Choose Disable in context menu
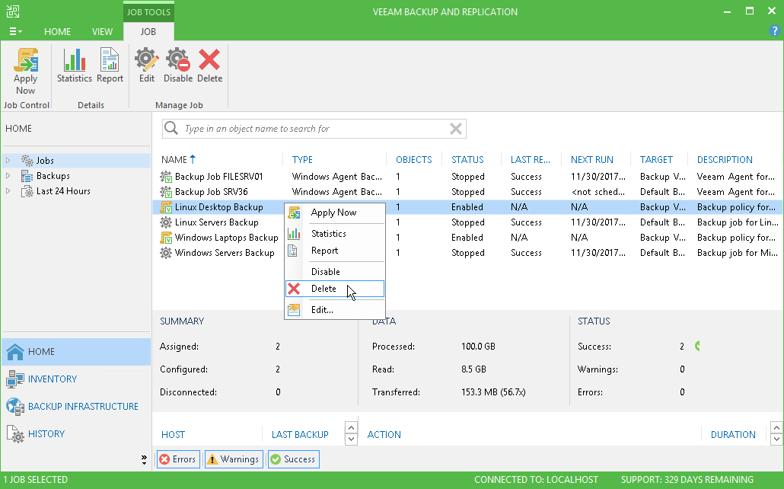Screen dimensions: 784x489 pyautogui.click(x=335, y=271)
